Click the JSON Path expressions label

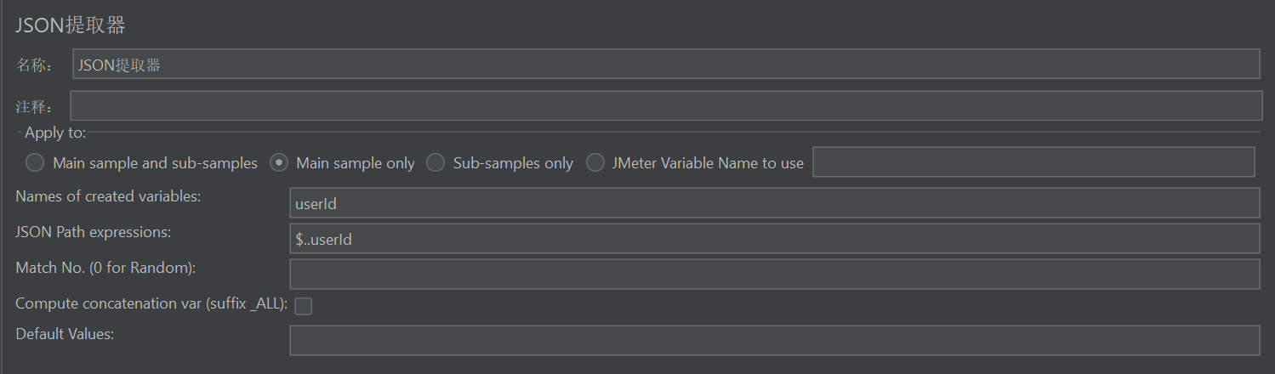pos(94,232)
